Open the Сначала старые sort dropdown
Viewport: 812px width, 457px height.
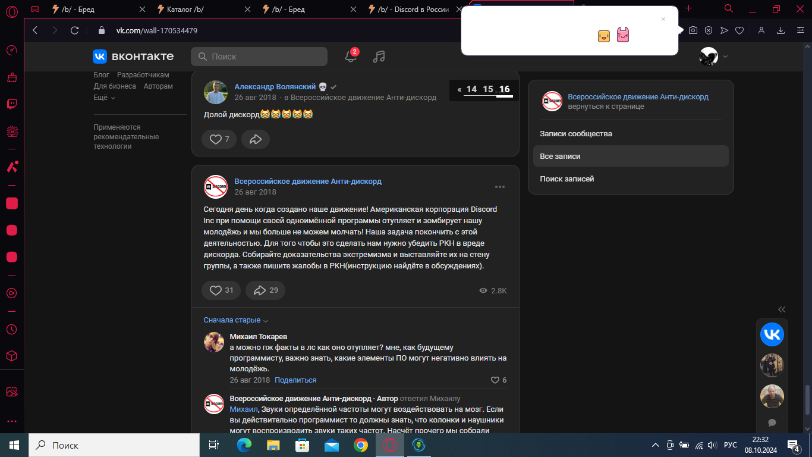(236, 320)
